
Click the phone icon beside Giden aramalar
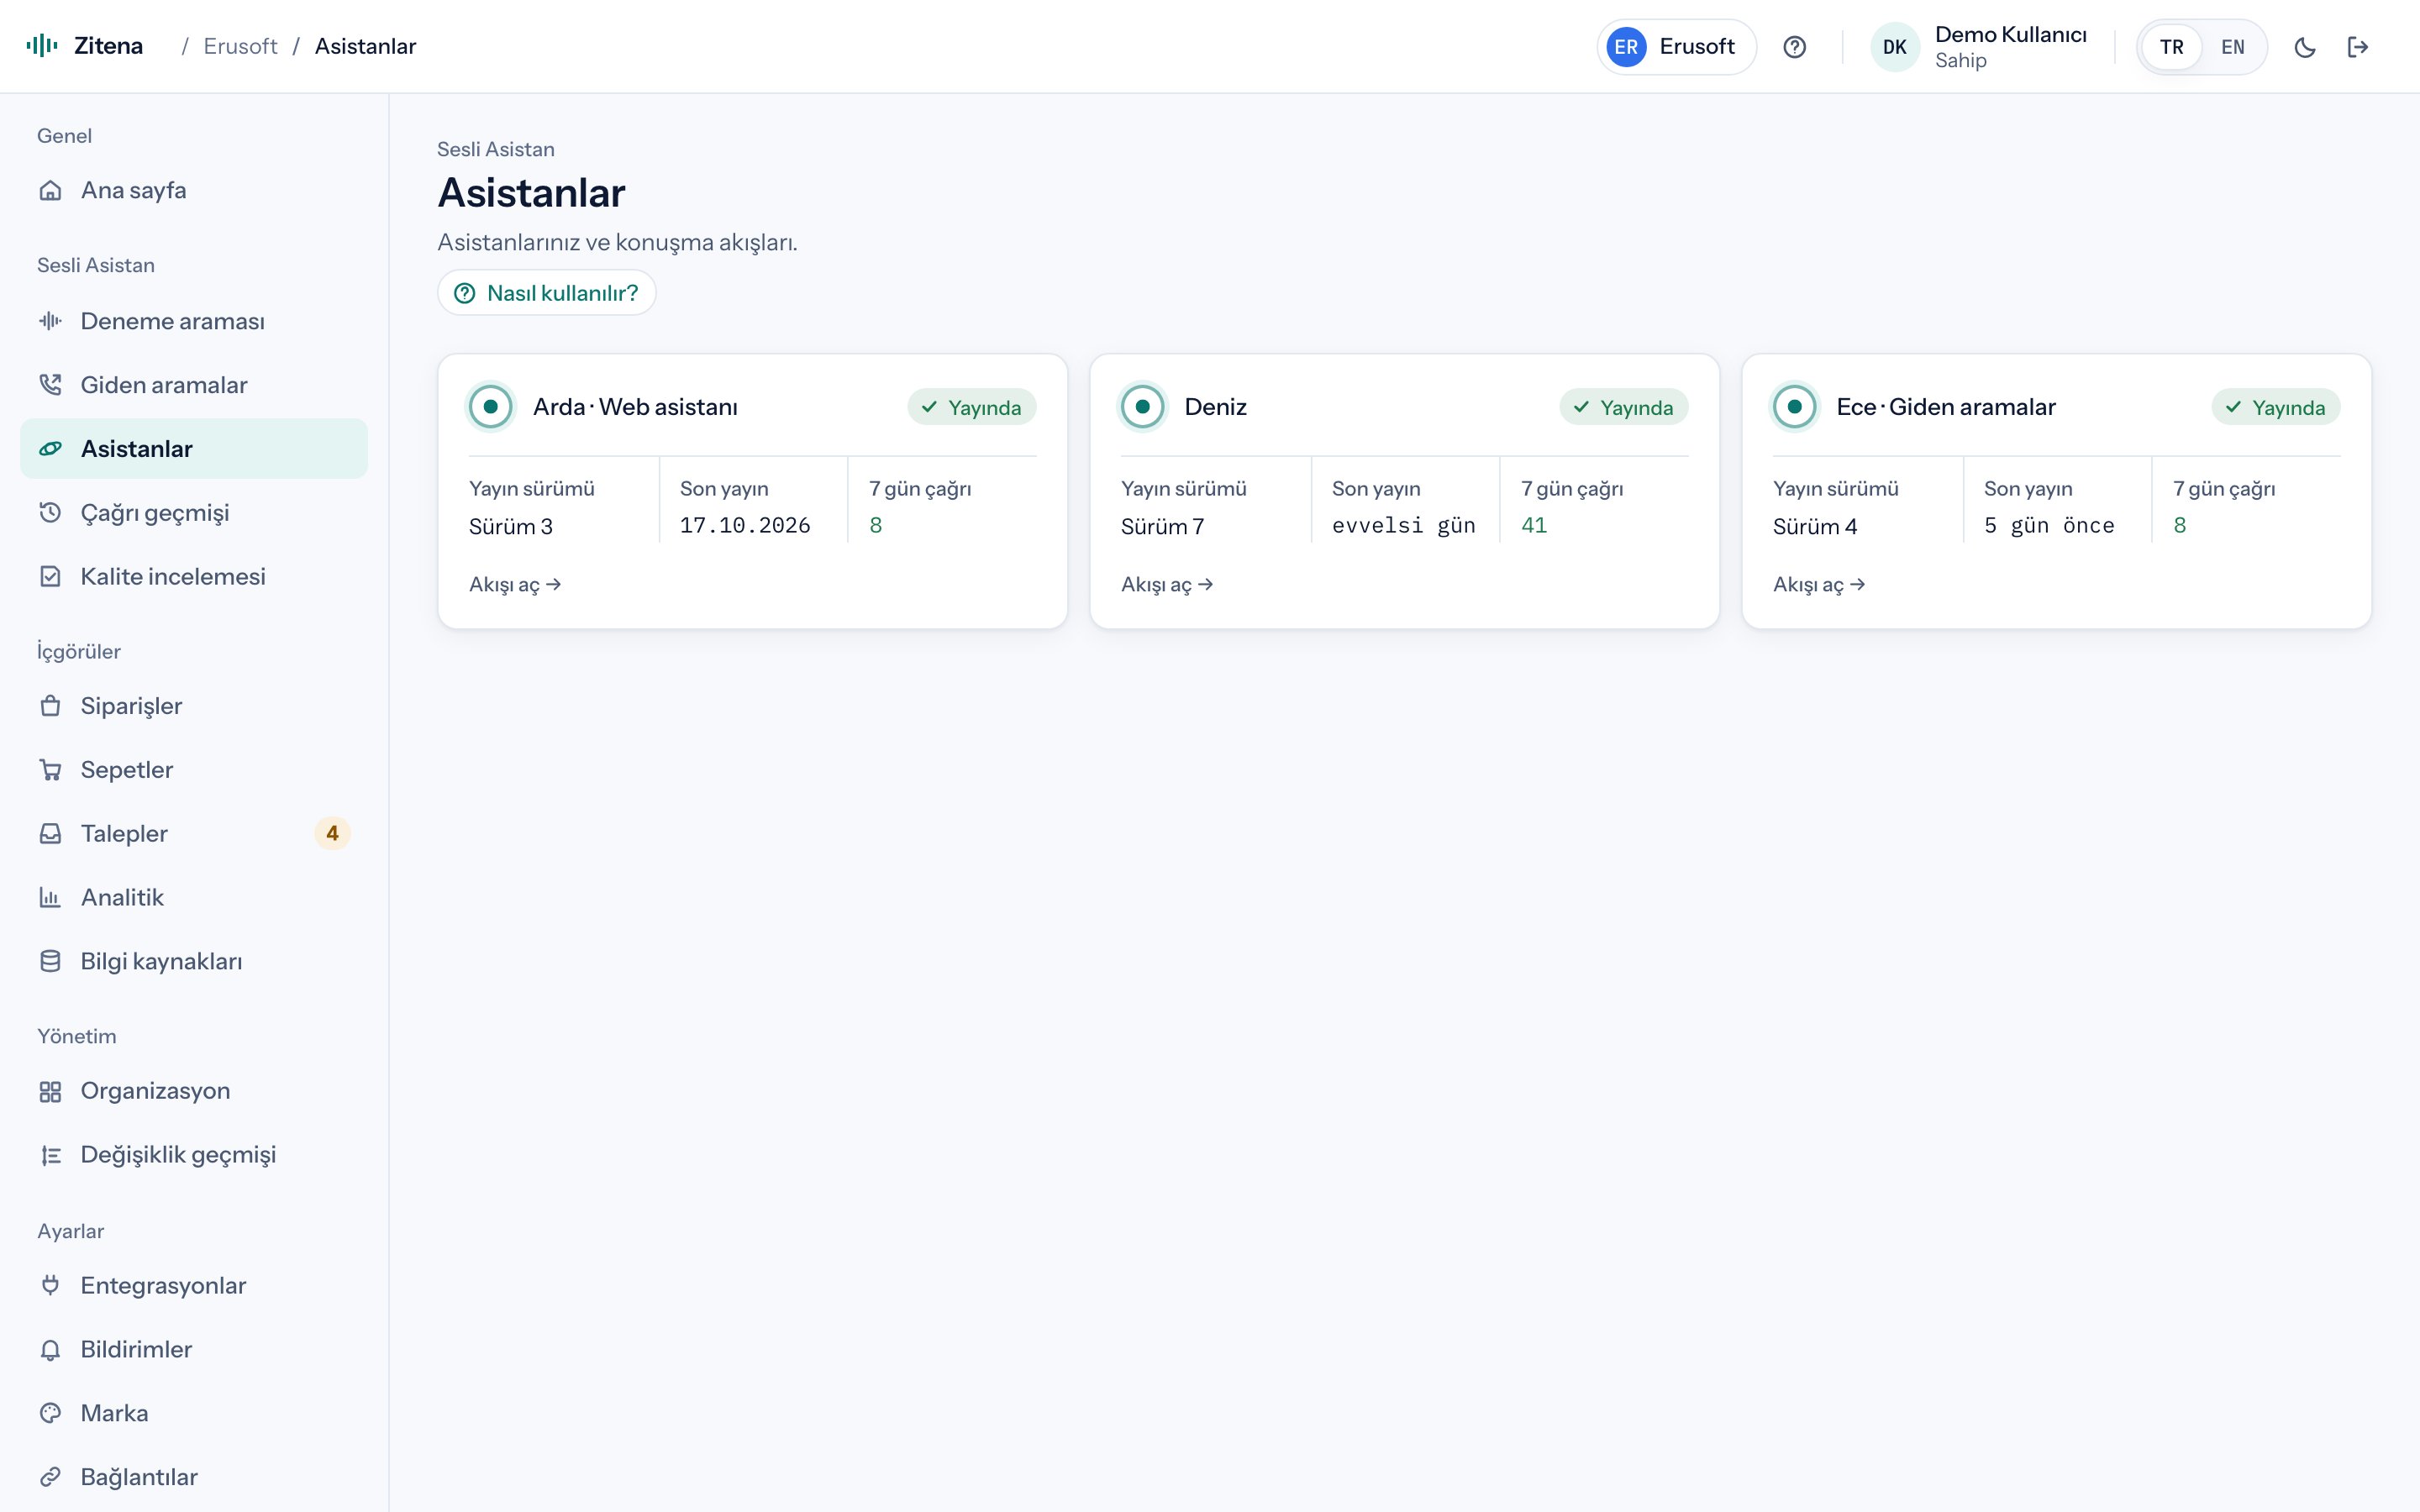point(50,385)
